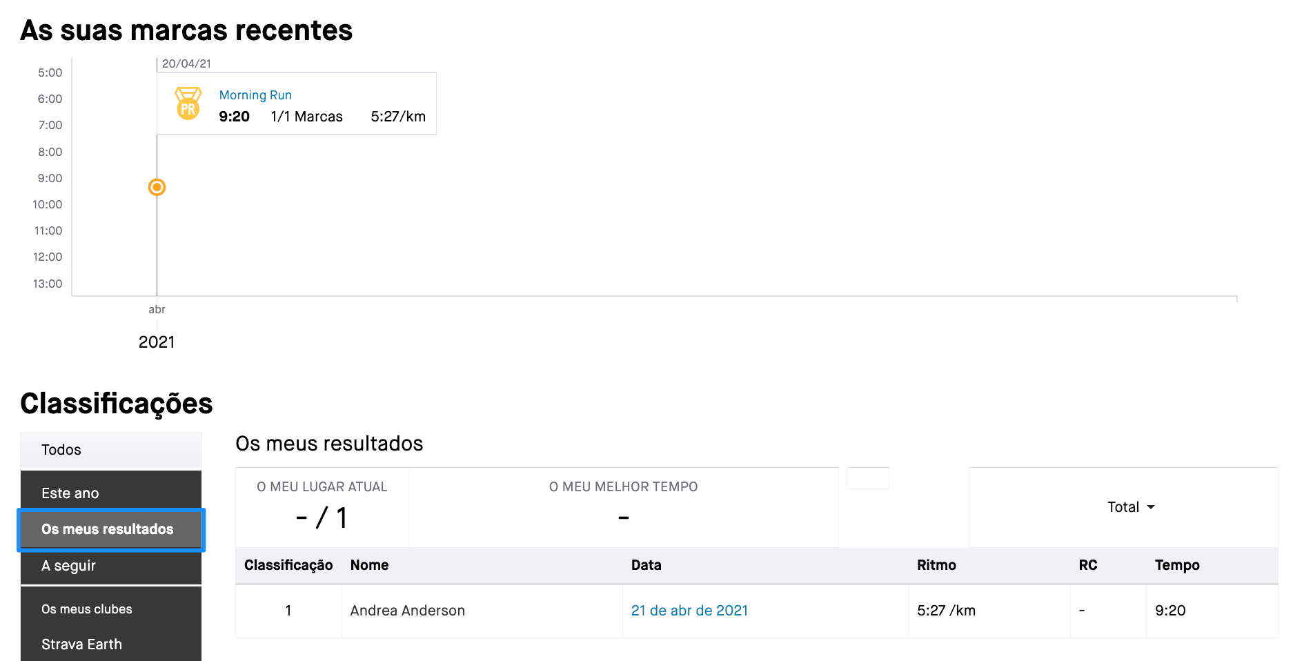This screenshot has height=661, width=1293.
Task: Click the Data column header
Action: (x=646, y=565)
